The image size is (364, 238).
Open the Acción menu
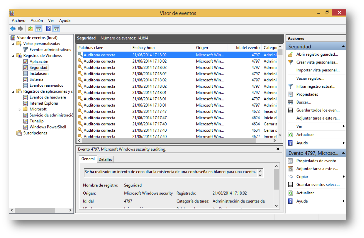37,20
